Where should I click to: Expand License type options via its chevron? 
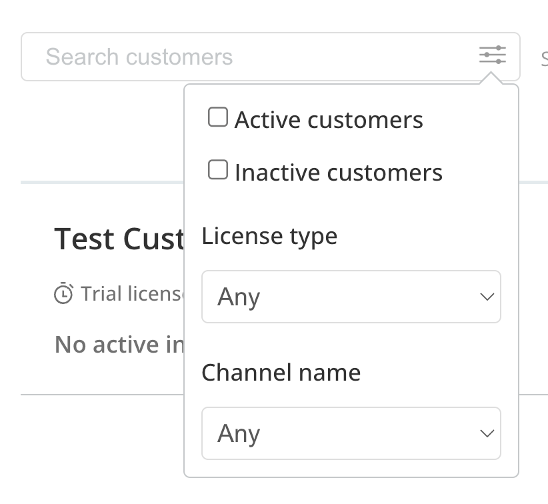(486, 297)
